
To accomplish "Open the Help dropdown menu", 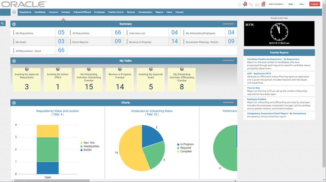I will (291, 4).
